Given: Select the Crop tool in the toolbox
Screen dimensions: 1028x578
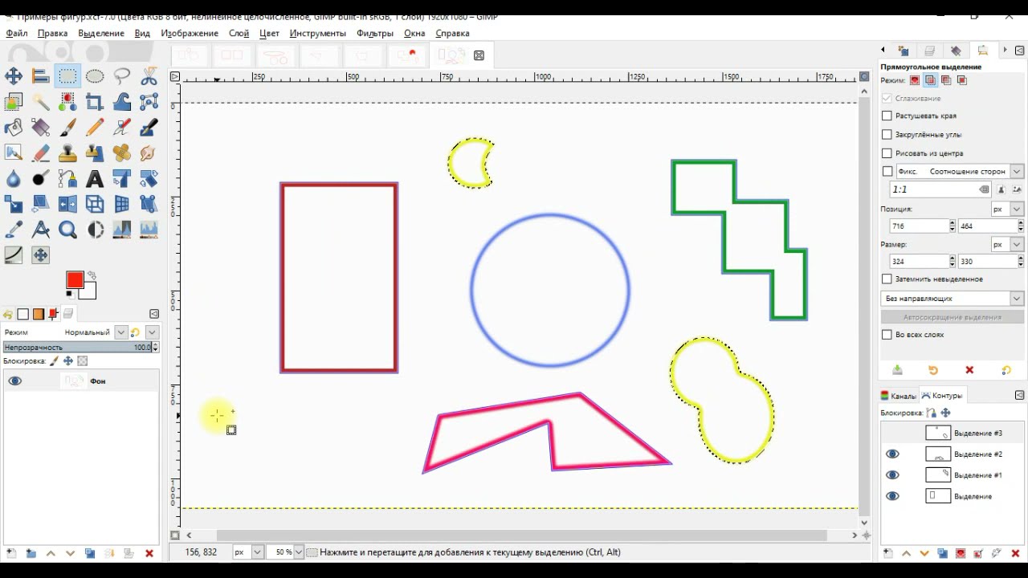Looking at the screenshot, I should (x=94, y=102).
